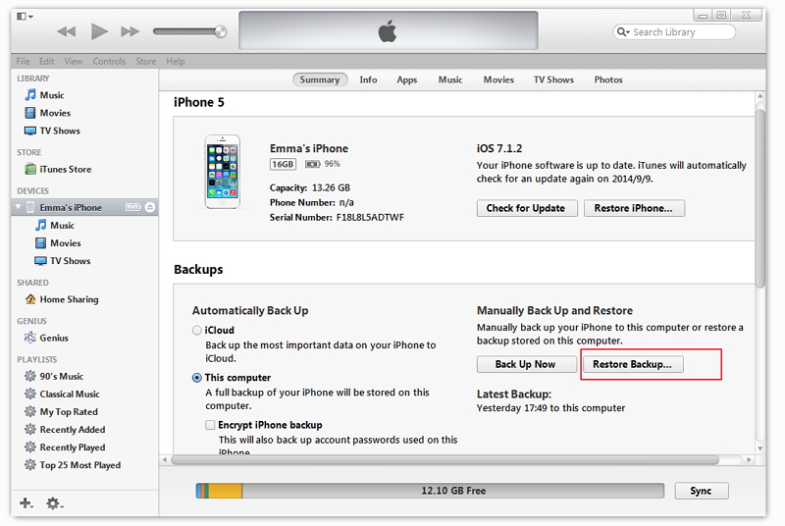Click the horizontal scrollbar right arrow
The height and width of the screenshot is (526, 785).
coord(750,459)
